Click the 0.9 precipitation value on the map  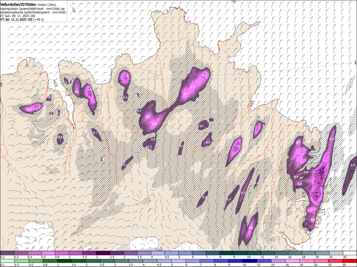(204, 76)
